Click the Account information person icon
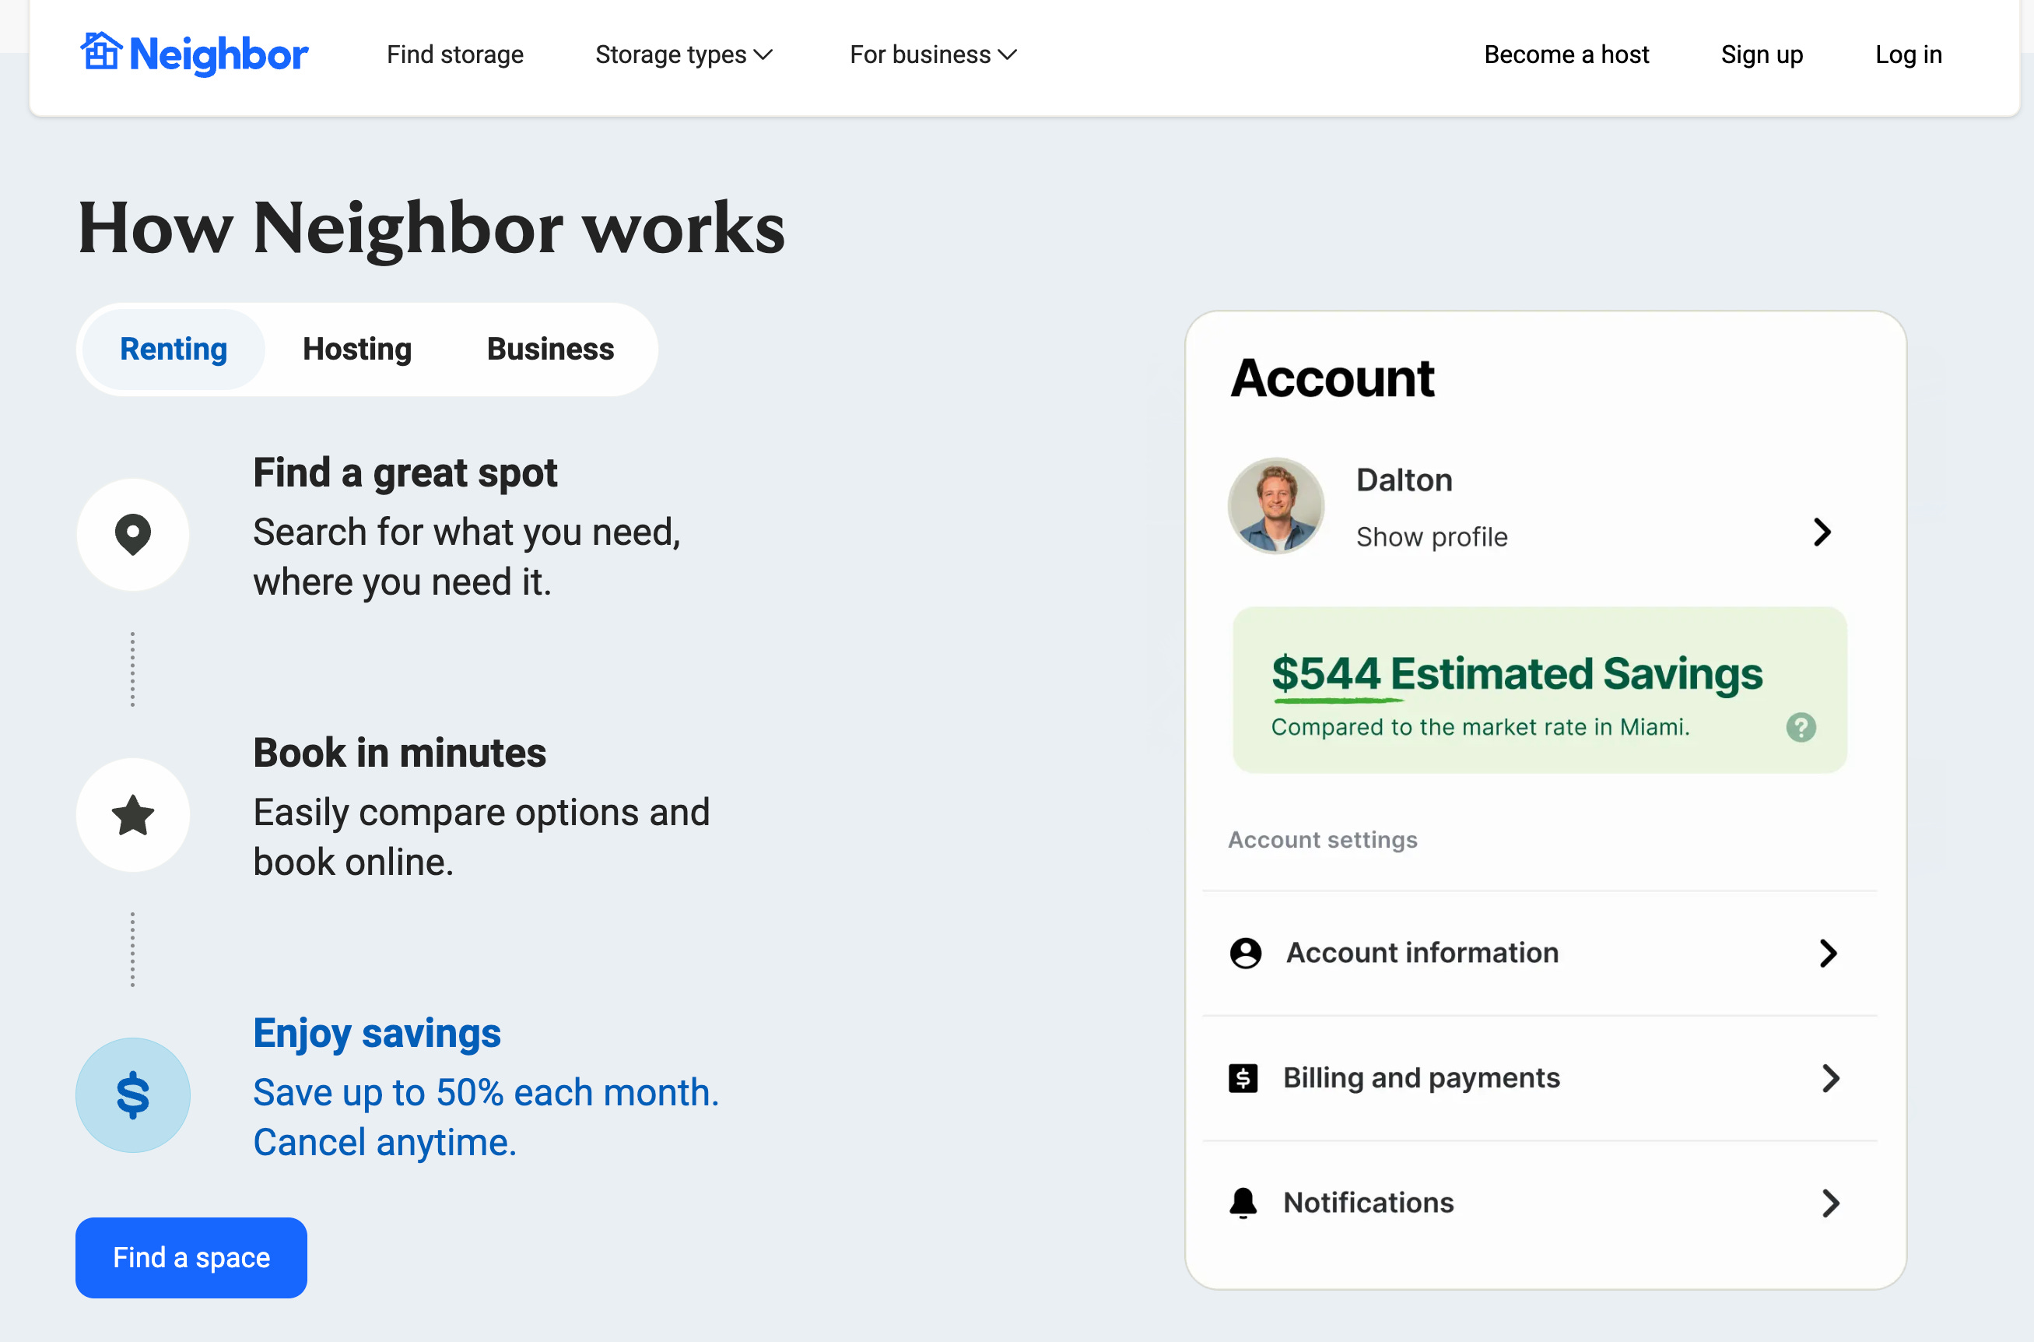This screenshot has height=1342, width=2034. 1245,953
